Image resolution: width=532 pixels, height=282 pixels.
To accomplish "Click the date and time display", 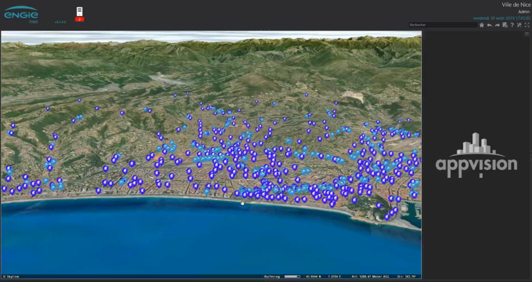I will tap(501, 18).
